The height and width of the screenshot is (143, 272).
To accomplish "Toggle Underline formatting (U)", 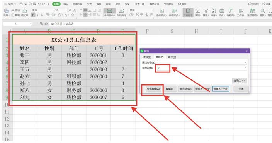I will click(x=42, y=15).
